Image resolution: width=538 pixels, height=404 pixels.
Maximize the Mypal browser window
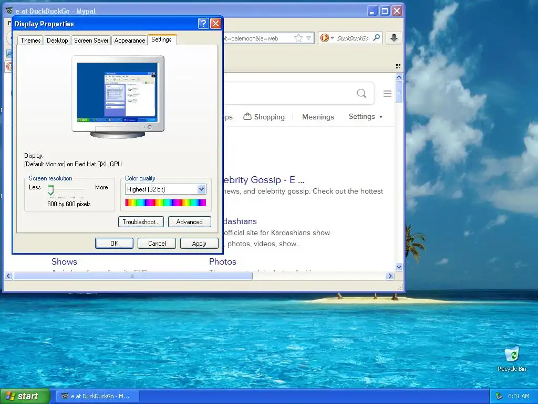[385, 11]
